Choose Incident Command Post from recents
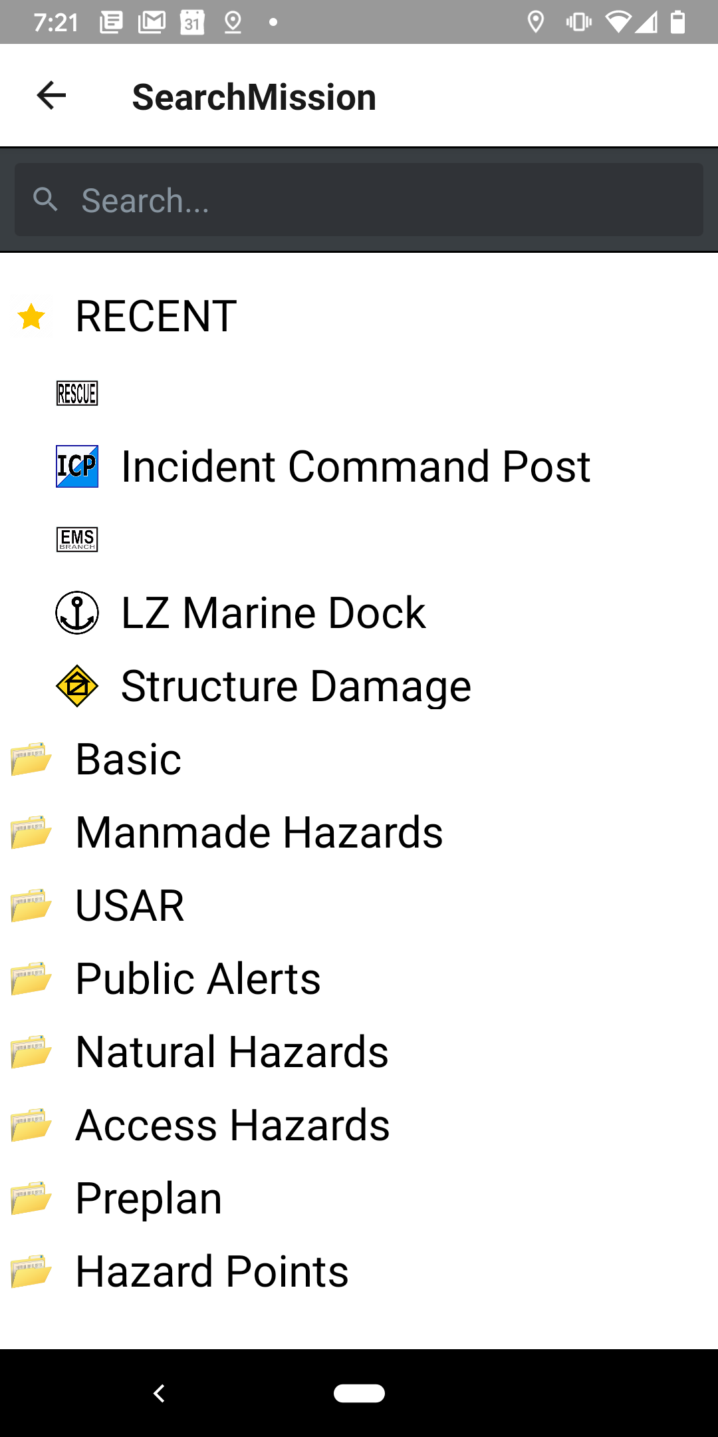Screen dimensions: 718x1437 pyautogui.click(x=356, y=466)
